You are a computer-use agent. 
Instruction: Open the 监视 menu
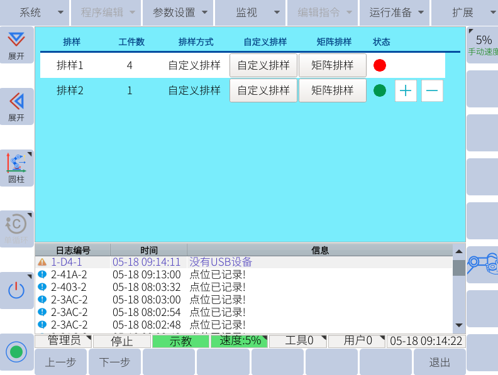pos(250,13)
